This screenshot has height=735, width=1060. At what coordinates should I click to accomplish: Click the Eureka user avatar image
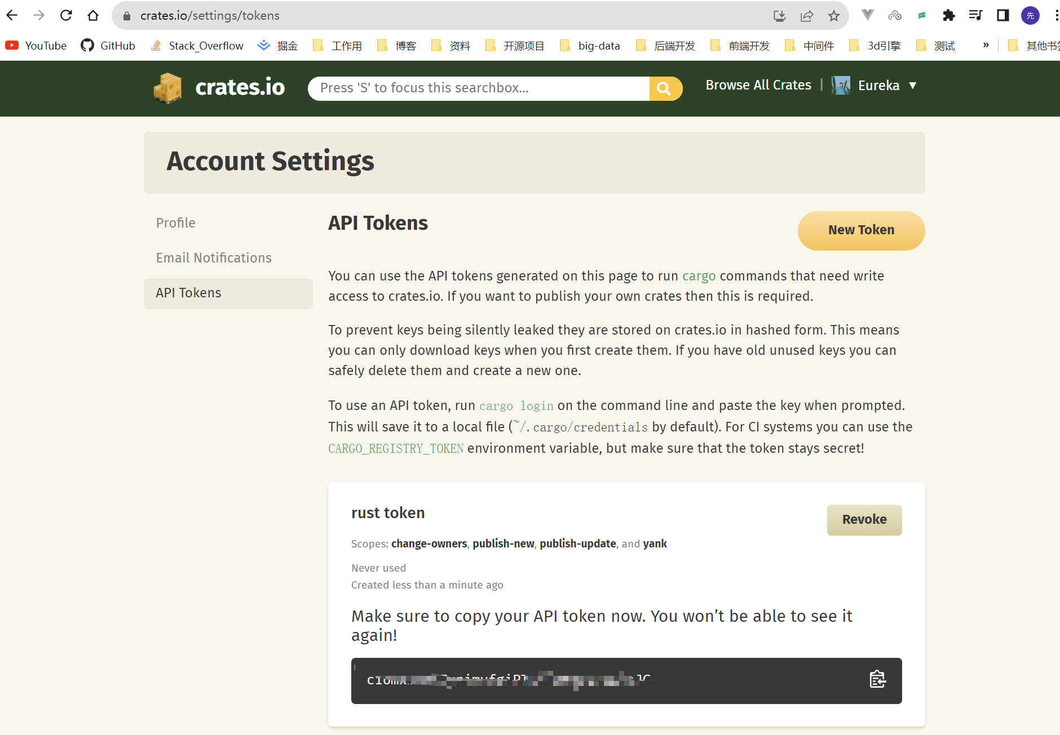[x=841, y=86]
